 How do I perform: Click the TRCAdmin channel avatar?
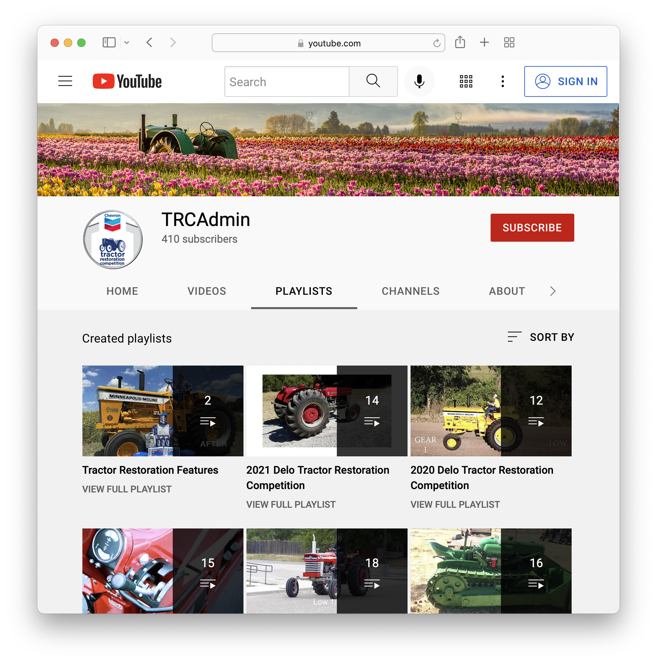tap(112, 239)
